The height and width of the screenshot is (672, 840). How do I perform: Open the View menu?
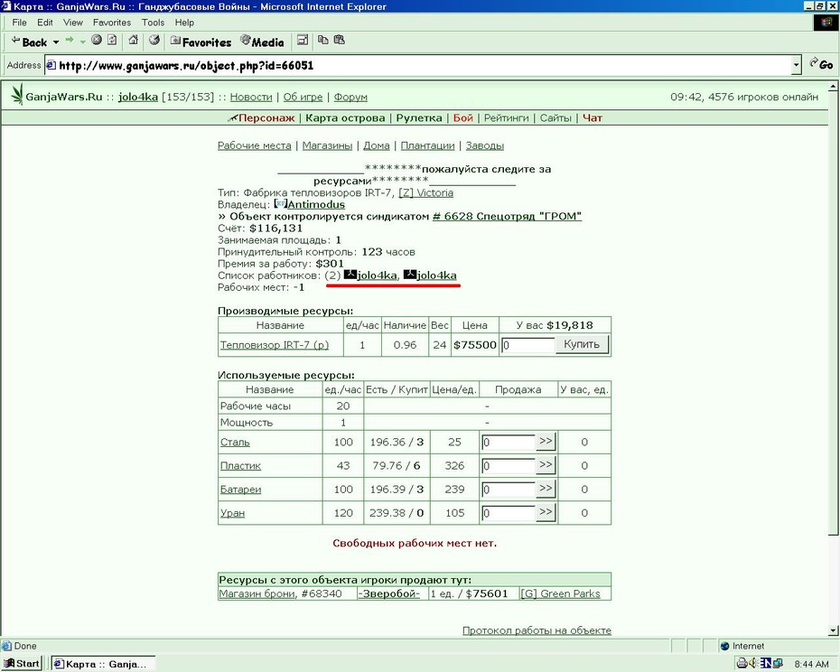coord(73,23)
